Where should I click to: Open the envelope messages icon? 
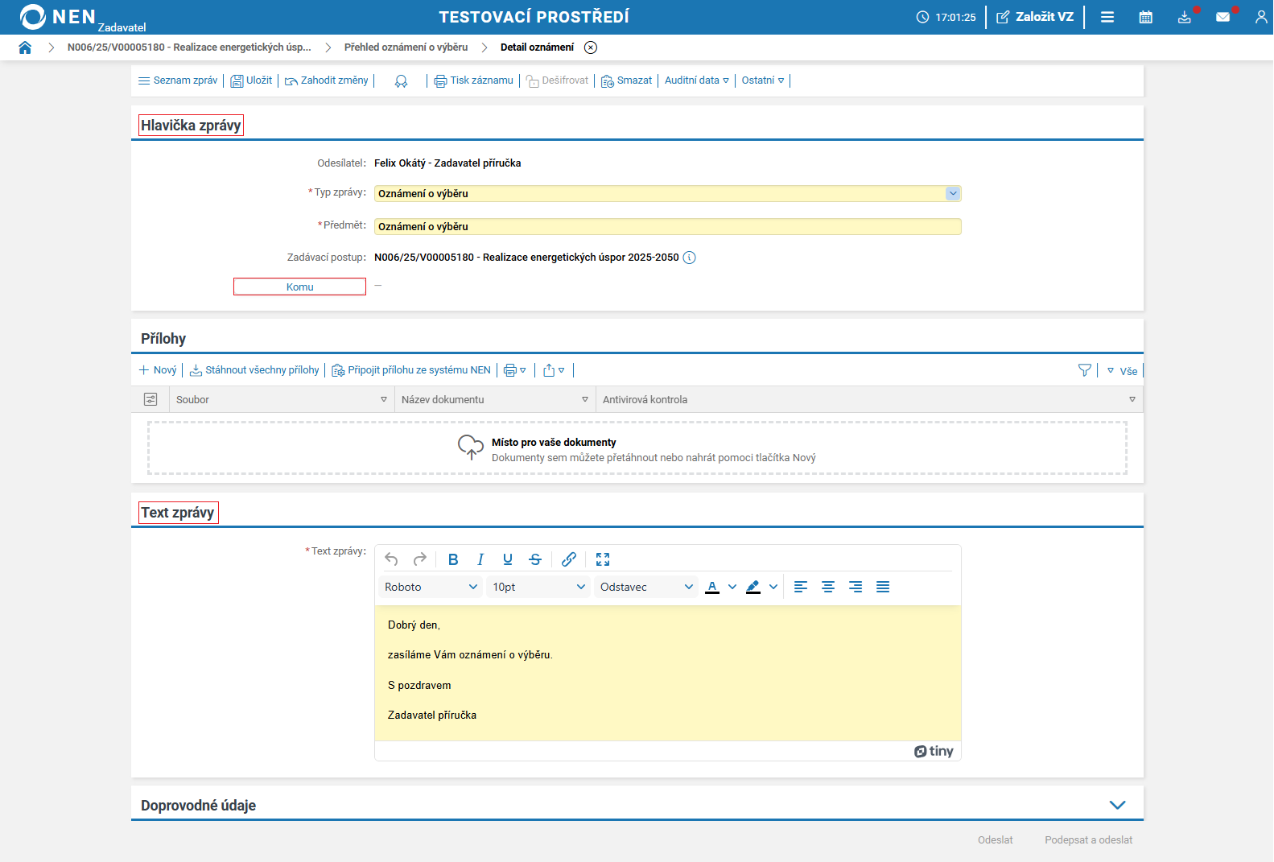(1222, 17)
